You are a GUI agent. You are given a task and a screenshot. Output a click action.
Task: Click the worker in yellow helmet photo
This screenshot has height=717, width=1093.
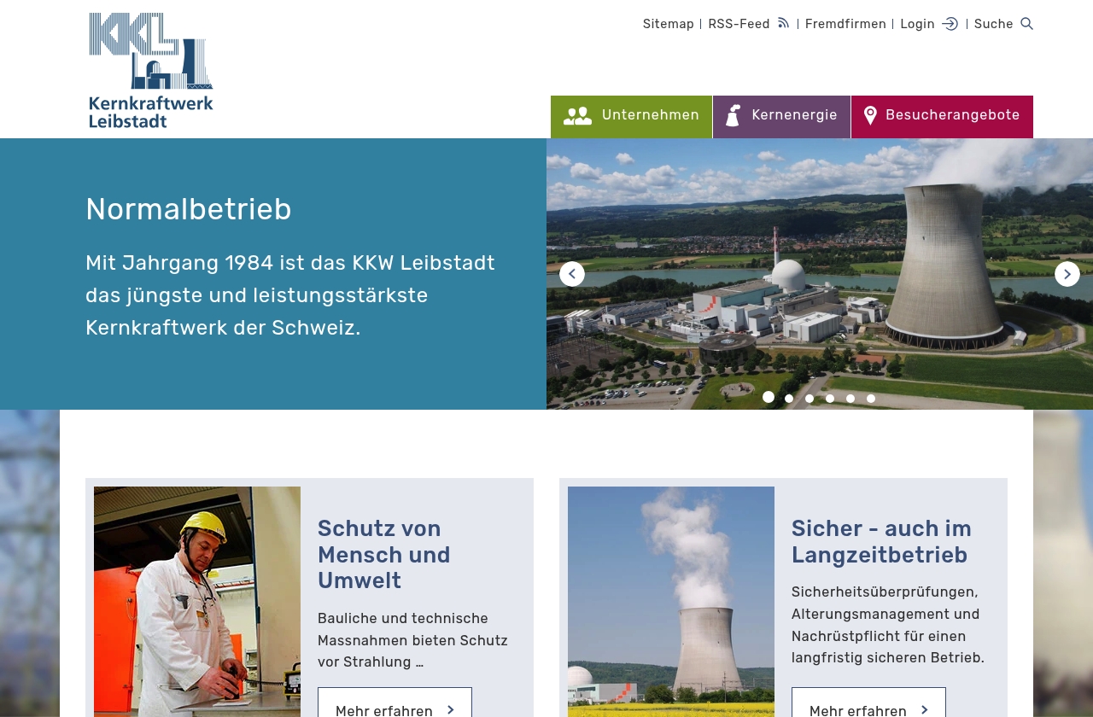pos(197,602)
